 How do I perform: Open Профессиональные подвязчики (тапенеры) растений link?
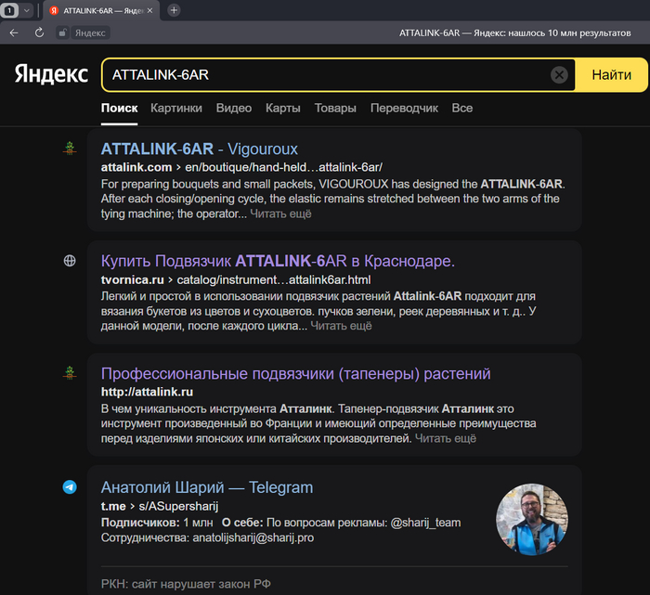click(x=296, y=374)
